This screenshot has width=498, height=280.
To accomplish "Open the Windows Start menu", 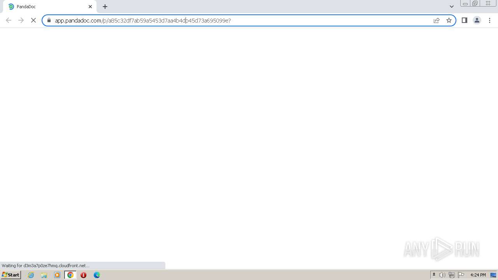I will tap(11, 275).
